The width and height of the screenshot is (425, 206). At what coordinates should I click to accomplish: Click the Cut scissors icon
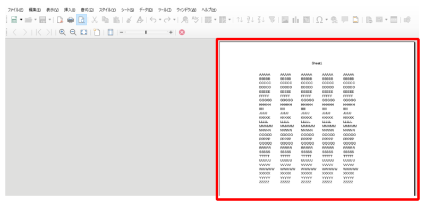pyautogui.click(x=95, y=20)
